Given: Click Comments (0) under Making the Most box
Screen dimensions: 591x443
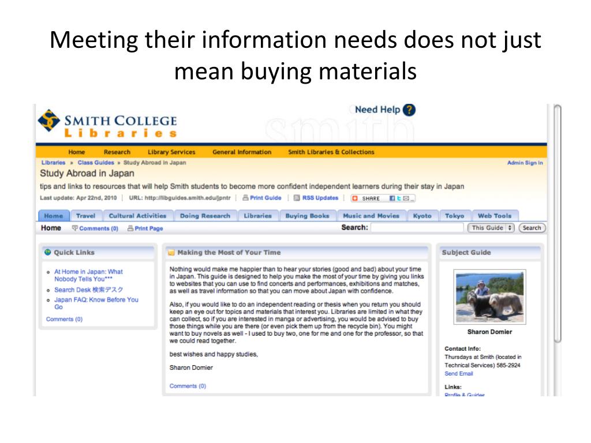Looking at the screenshot, I should tap(188, 386).
